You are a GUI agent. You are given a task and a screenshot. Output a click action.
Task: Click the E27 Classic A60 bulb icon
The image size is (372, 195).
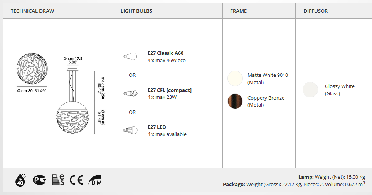130,56
